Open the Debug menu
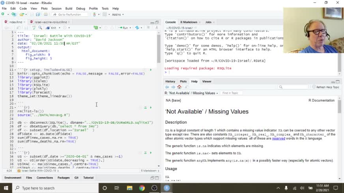This screenshot has height=193, width=344. 80,9
